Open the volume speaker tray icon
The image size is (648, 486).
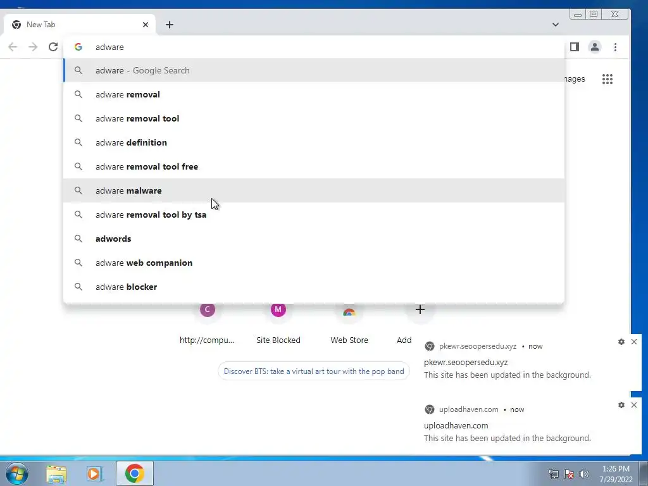(x=584, y=474)
